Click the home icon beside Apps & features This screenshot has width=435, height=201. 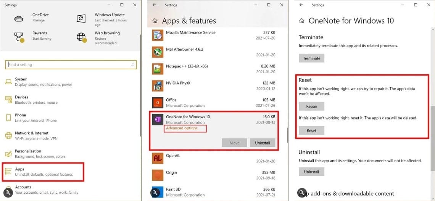point(155,21)
